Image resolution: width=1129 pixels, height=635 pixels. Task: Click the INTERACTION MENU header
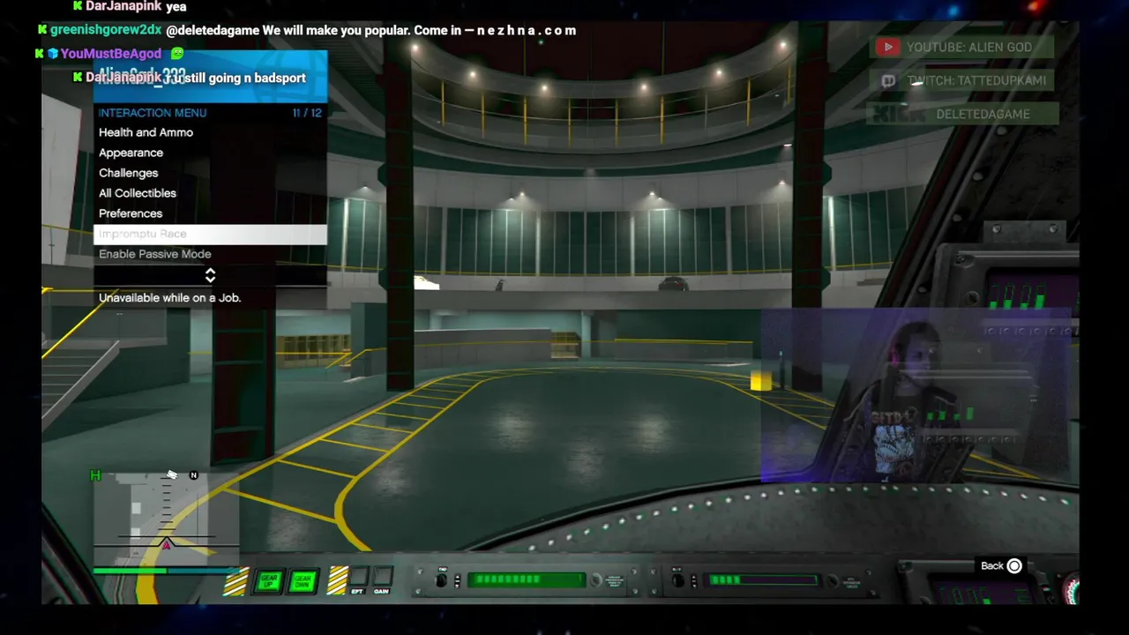153,113
